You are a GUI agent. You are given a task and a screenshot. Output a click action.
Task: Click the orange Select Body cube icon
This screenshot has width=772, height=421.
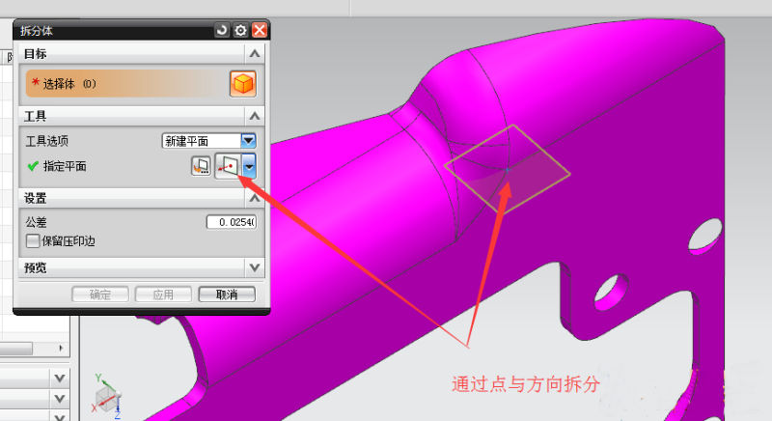click(x=242, y=84)
